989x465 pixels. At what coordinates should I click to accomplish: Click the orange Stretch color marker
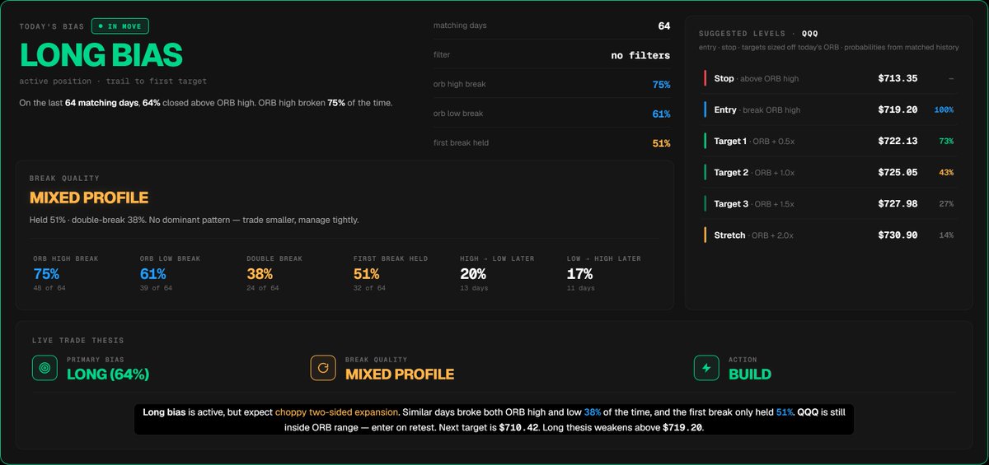[705, 235]
